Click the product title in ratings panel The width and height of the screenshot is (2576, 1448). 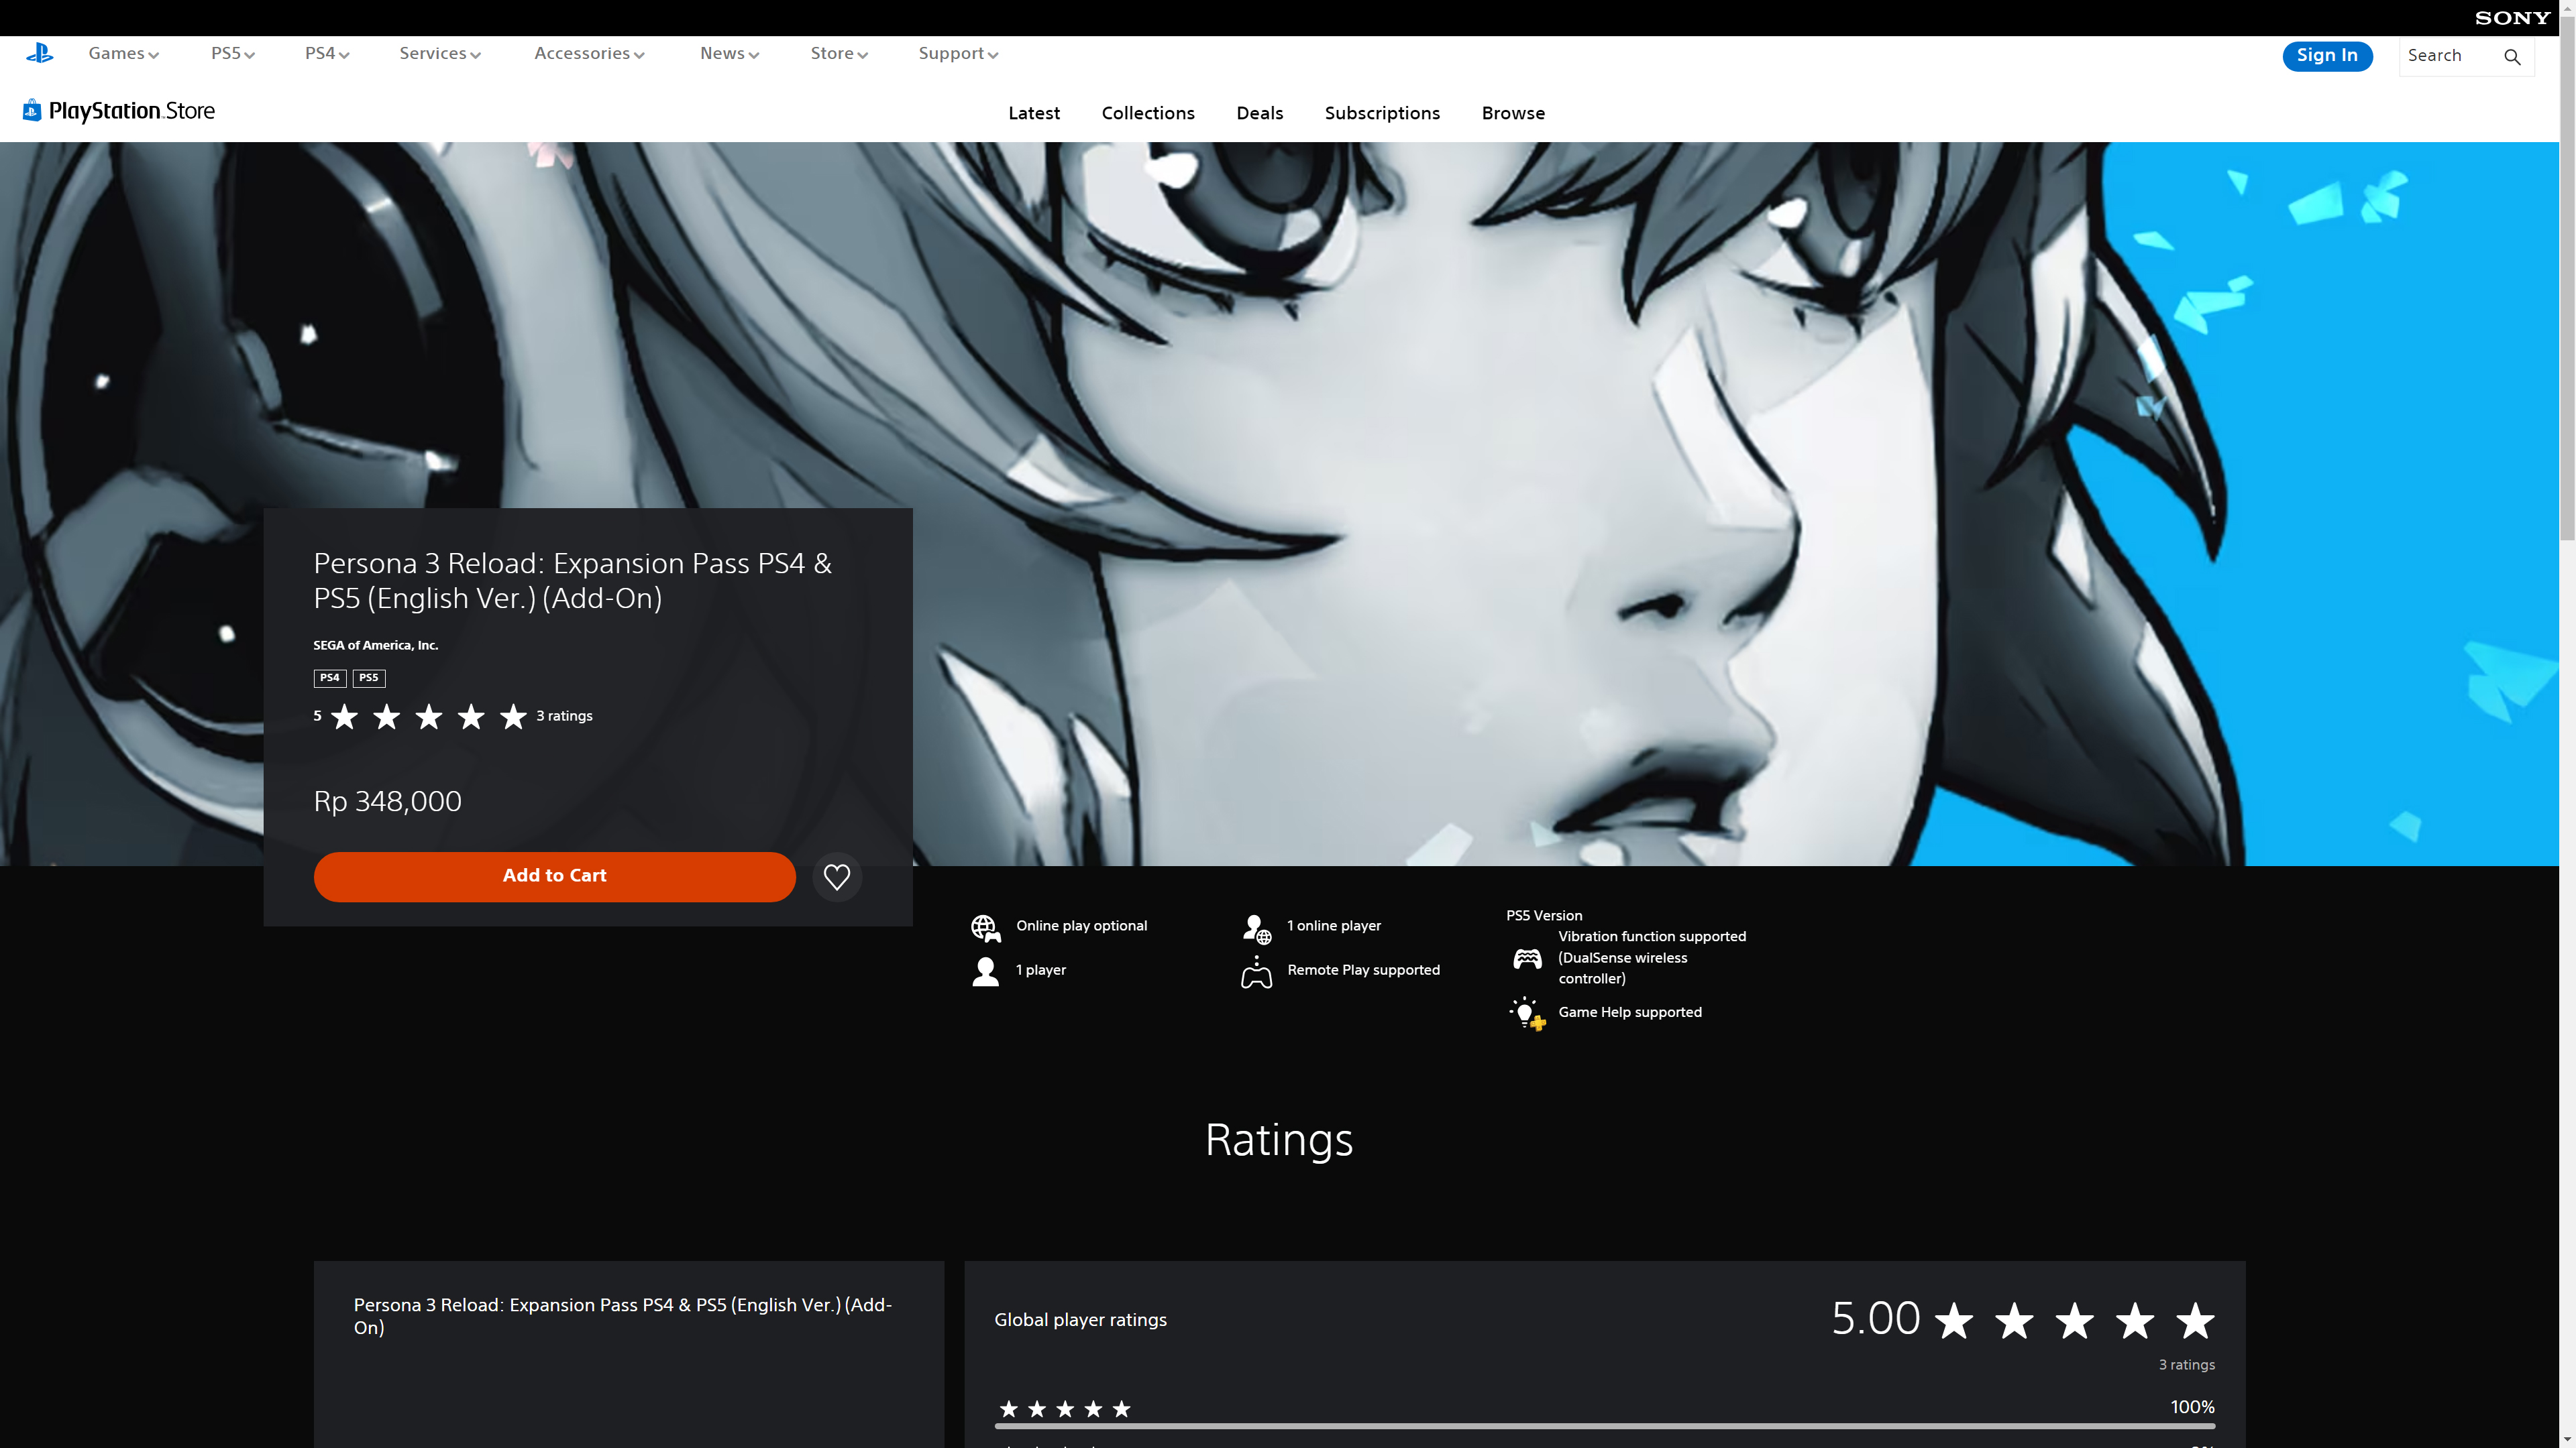point(622,1316)
